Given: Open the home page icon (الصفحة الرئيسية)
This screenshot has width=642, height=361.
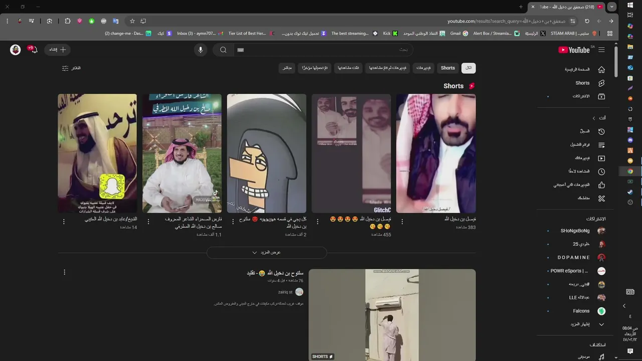Looking at the screenshot, I should [601, 69].
